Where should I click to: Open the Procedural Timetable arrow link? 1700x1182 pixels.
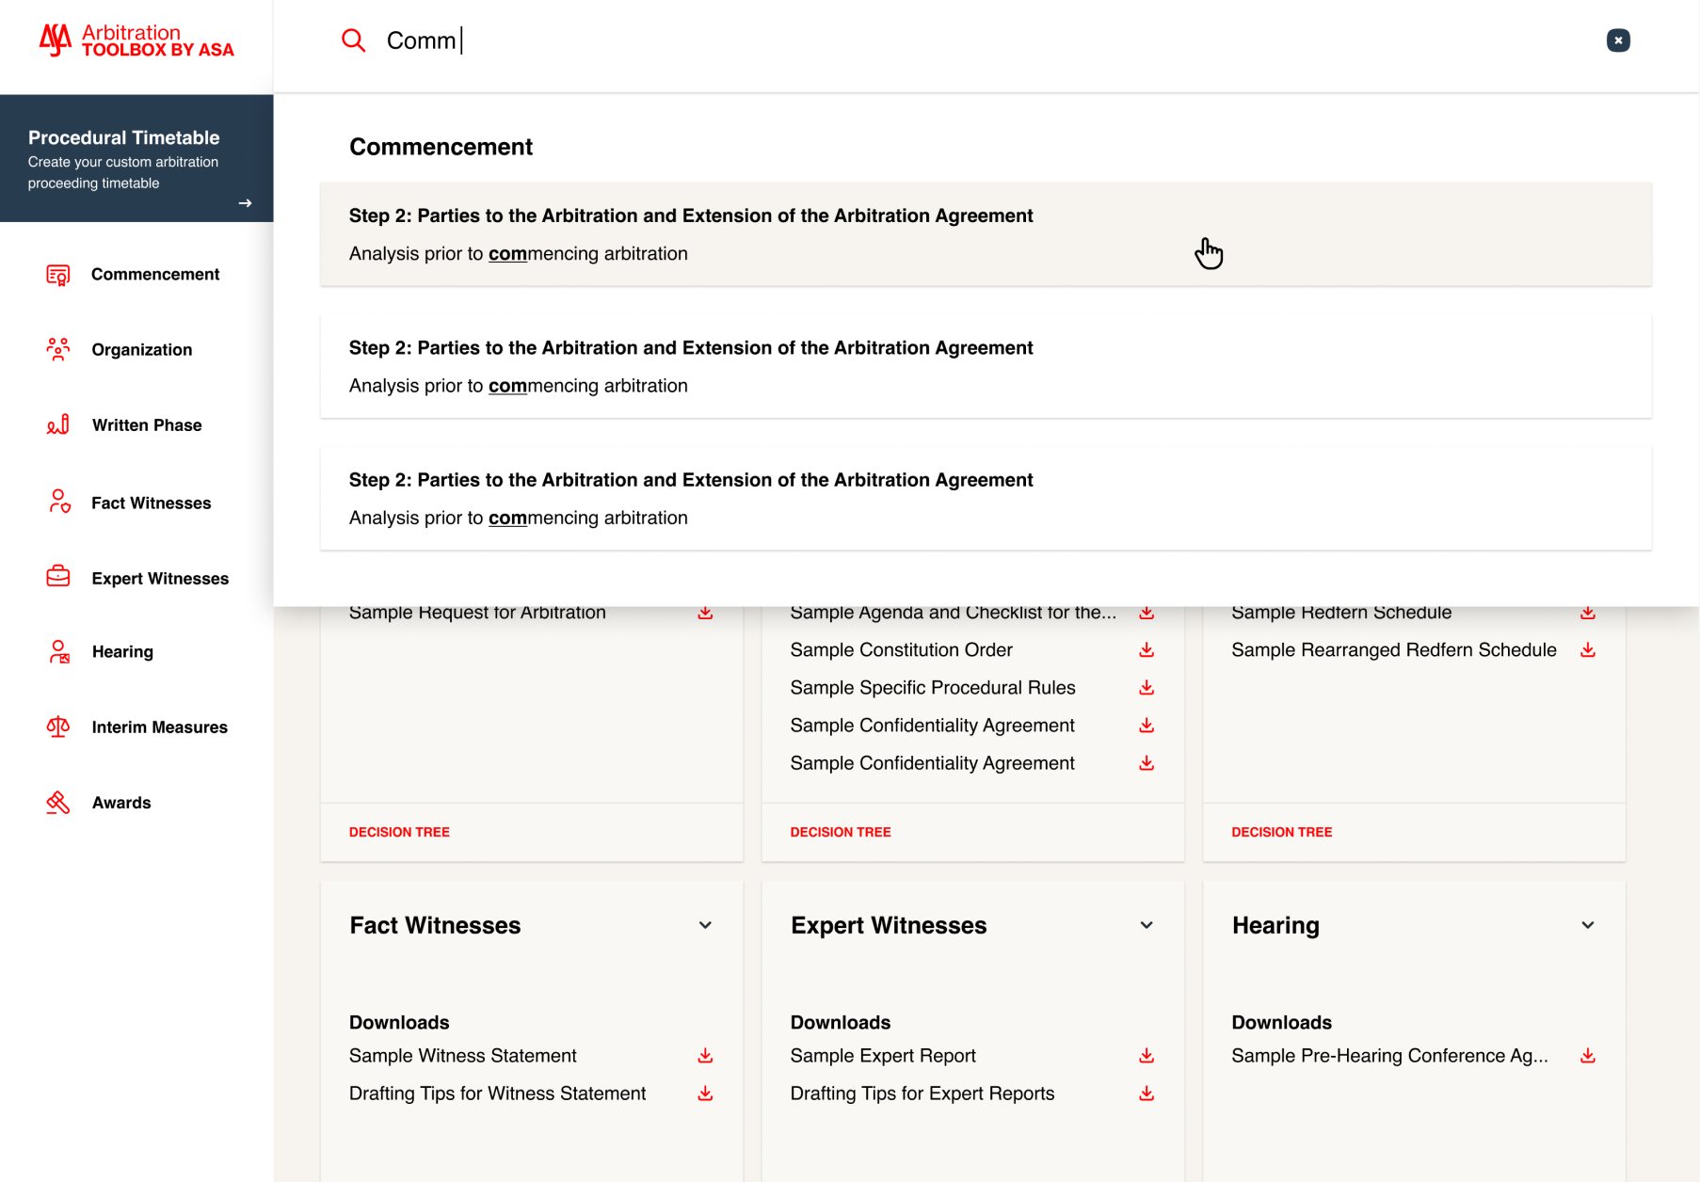(246, 202)
